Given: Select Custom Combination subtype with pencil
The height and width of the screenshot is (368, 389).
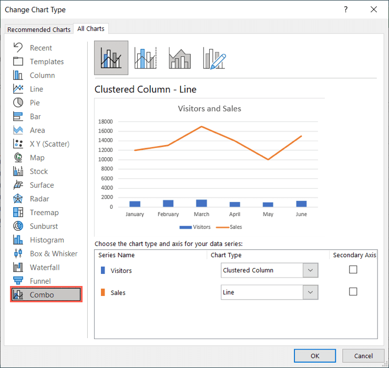Looking at the screenshot, I should [214, 58].
